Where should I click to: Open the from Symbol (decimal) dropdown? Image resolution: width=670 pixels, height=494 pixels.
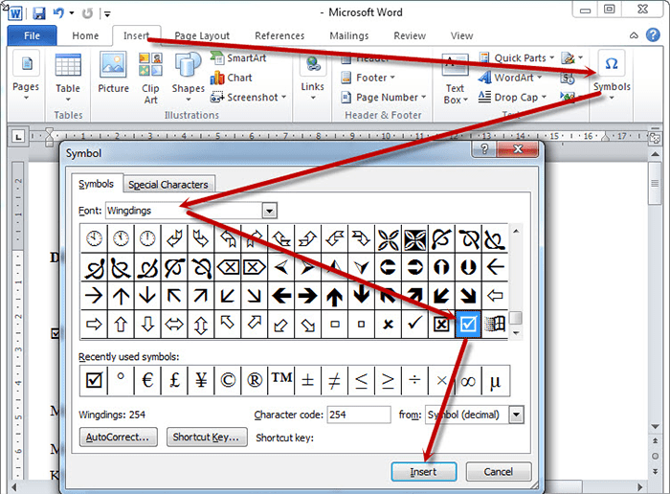pos(516,415)
